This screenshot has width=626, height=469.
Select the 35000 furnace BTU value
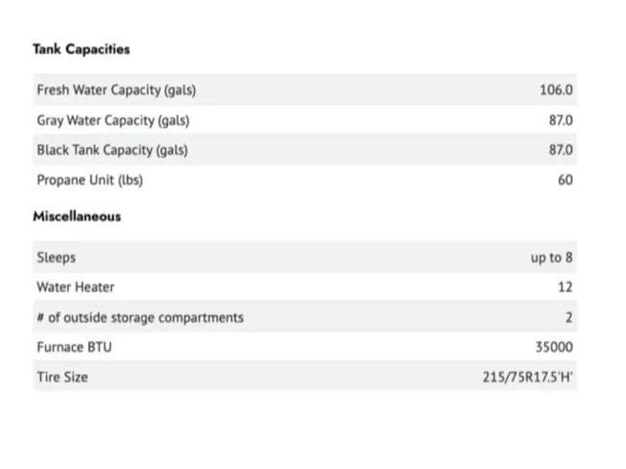pyautogui.click(x=554, y=347)
